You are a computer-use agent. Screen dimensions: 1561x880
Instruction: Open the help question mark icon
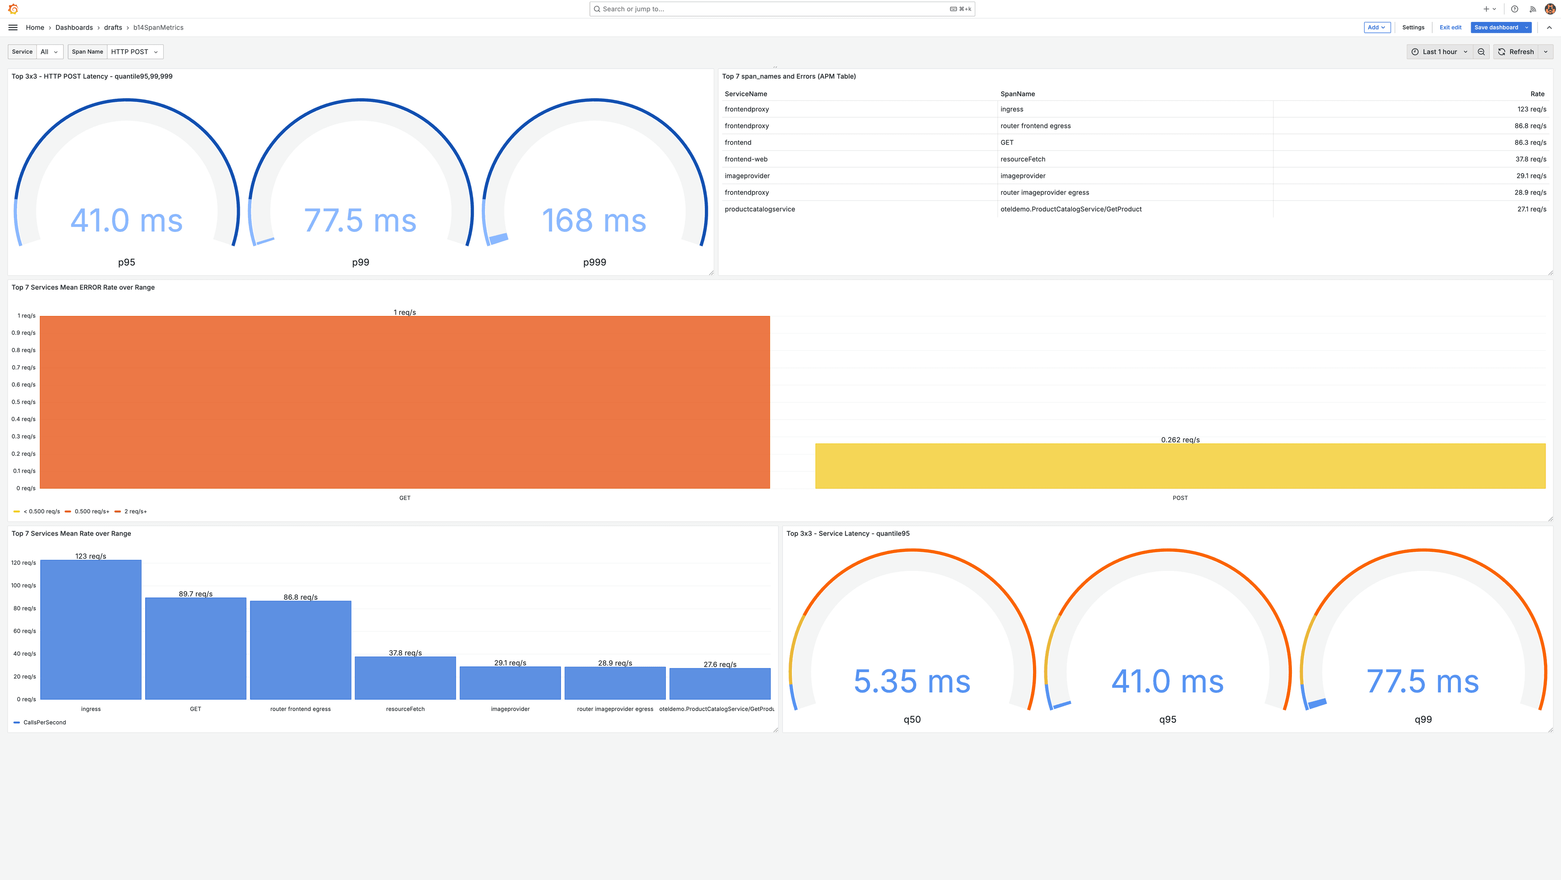1514,9
